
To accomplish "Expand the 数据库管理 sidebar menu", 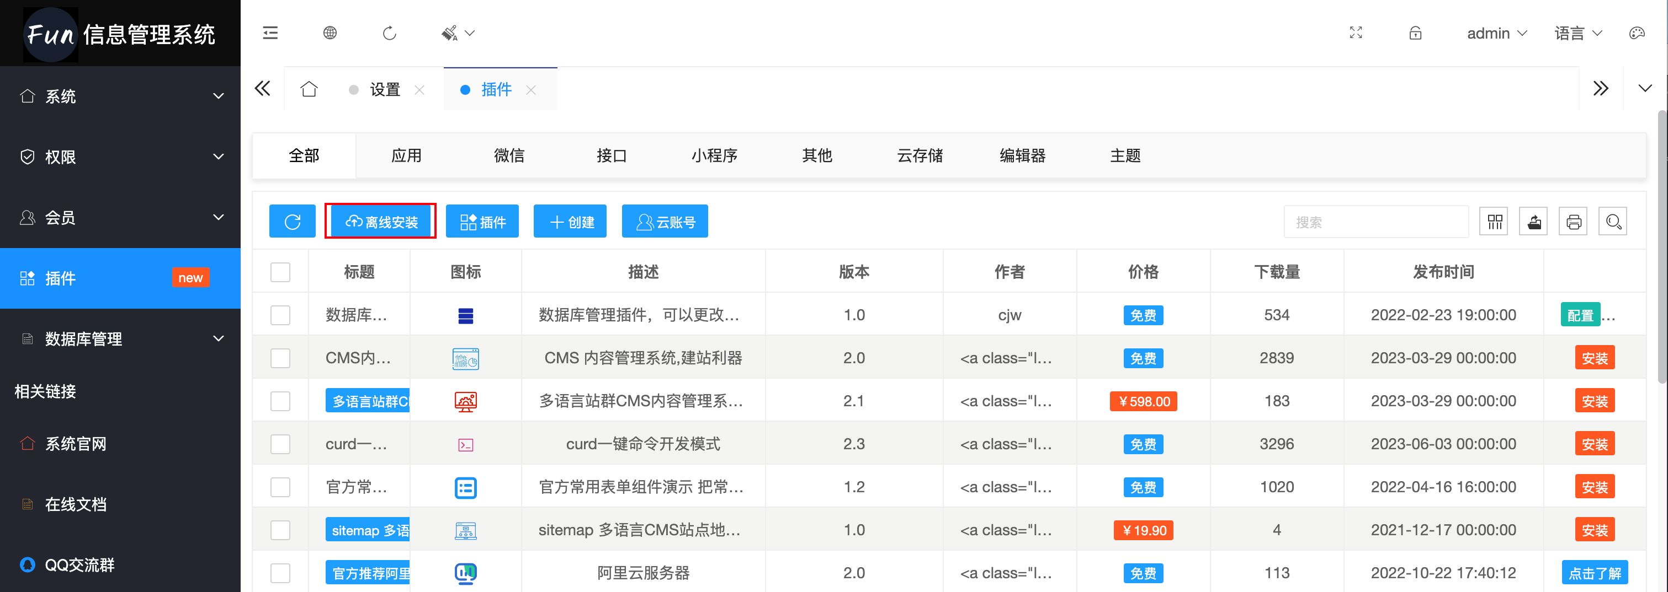I will click(x=120, y=339).
